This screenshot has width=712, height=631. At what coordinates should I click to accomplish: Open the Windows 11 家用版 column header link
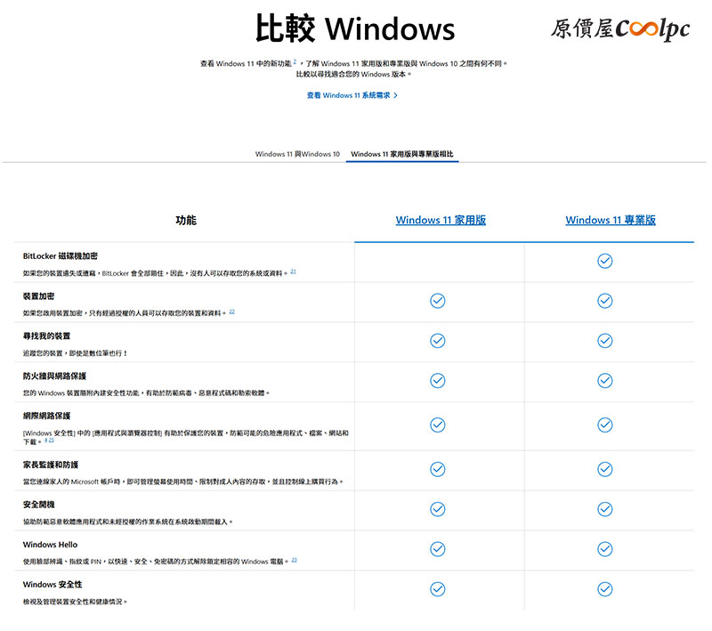coord(441,220)
